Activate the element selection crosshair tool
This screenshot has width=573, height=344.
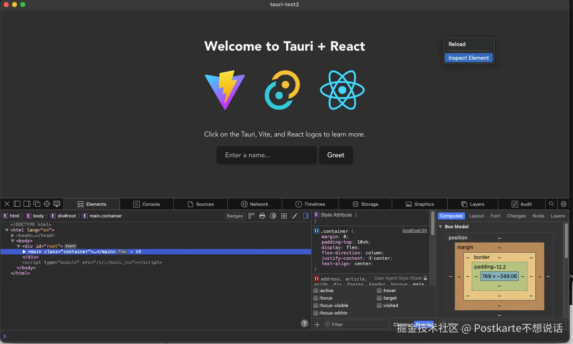[x=47, y=204]
